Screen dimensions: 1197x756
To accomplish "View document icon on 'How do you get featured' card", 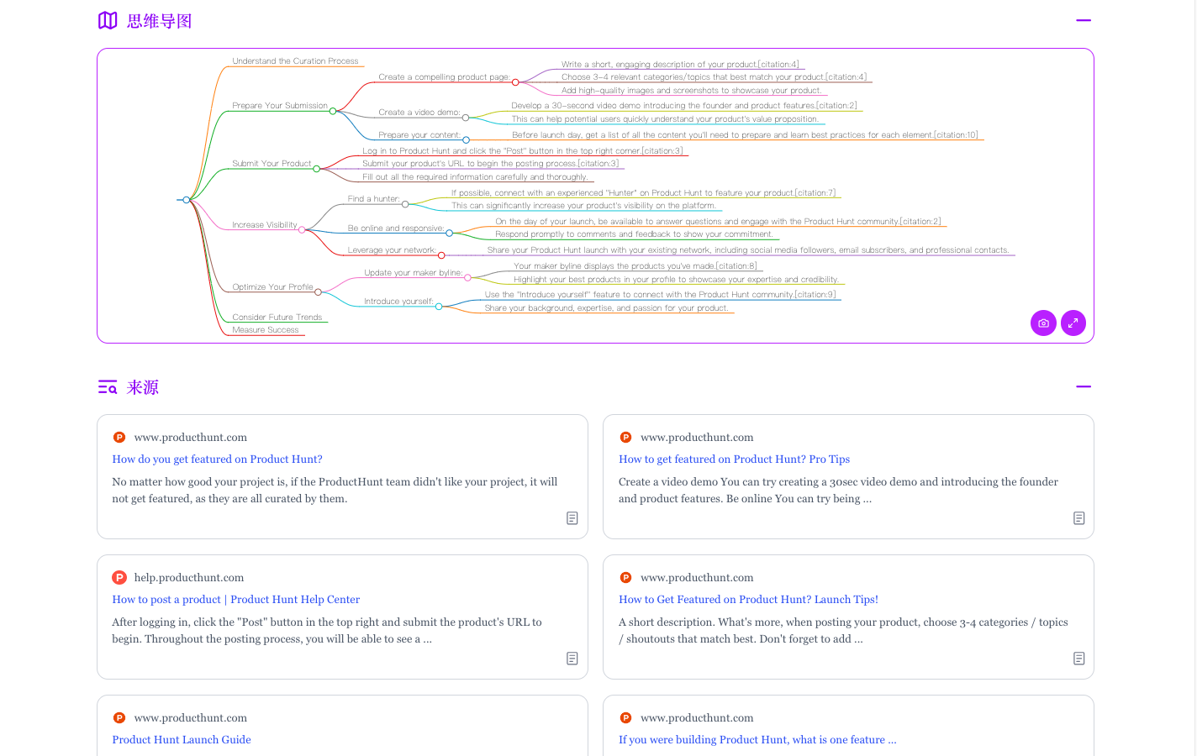I will click(572, 518).
